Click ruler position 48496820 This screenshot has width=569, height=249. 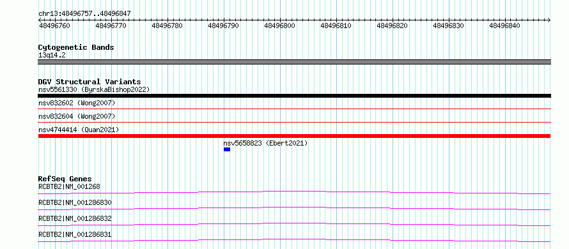393,26
